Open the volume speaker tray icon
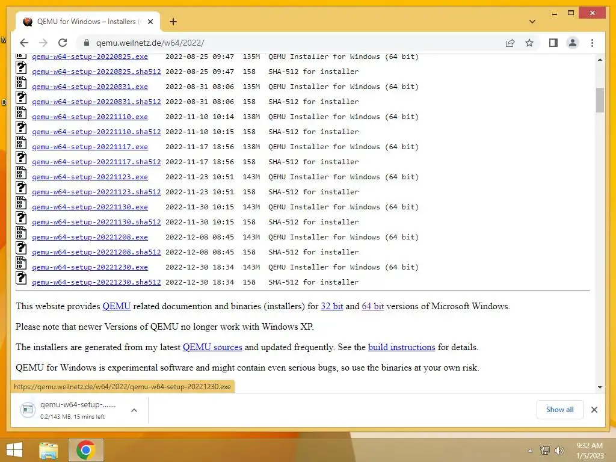 point(559,450)
